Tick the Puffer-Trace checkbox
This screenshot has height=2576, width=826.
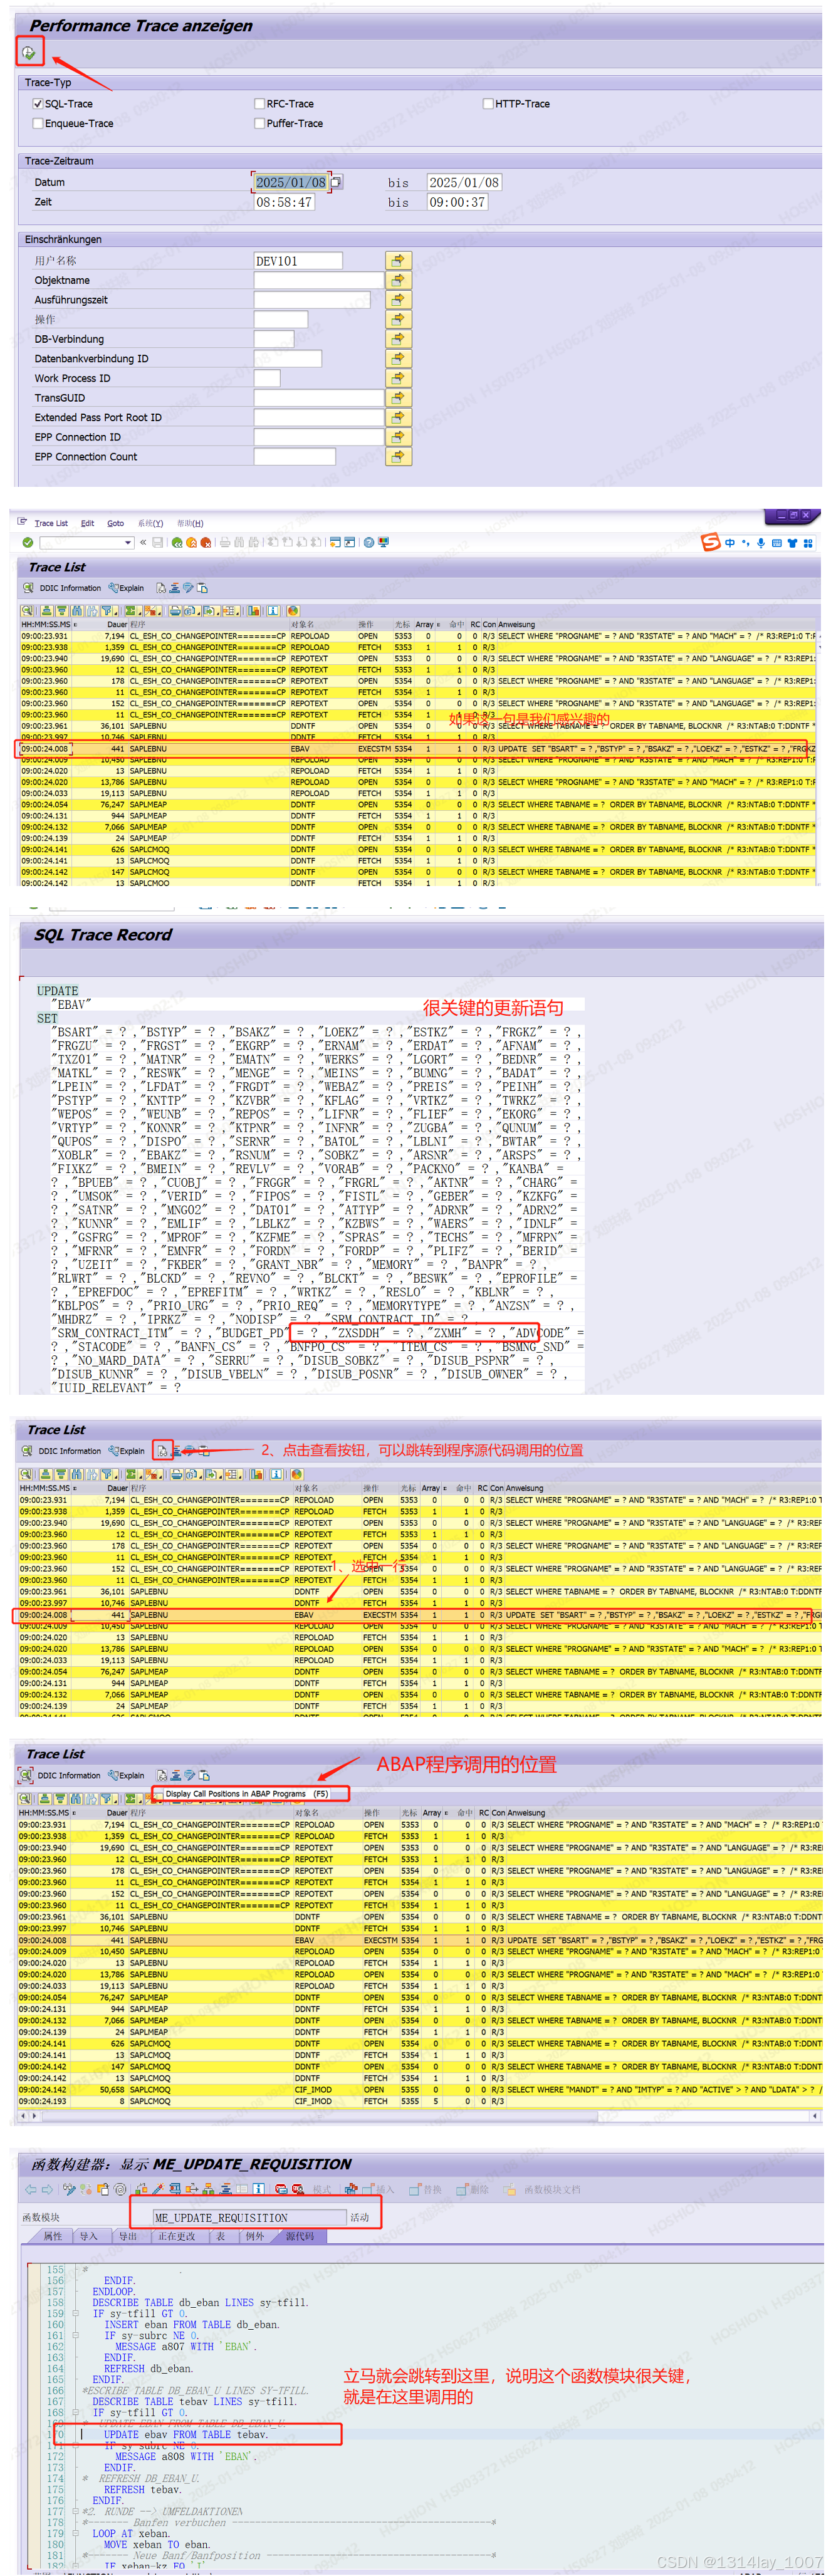pyautogui.click(x=260, y=124)
